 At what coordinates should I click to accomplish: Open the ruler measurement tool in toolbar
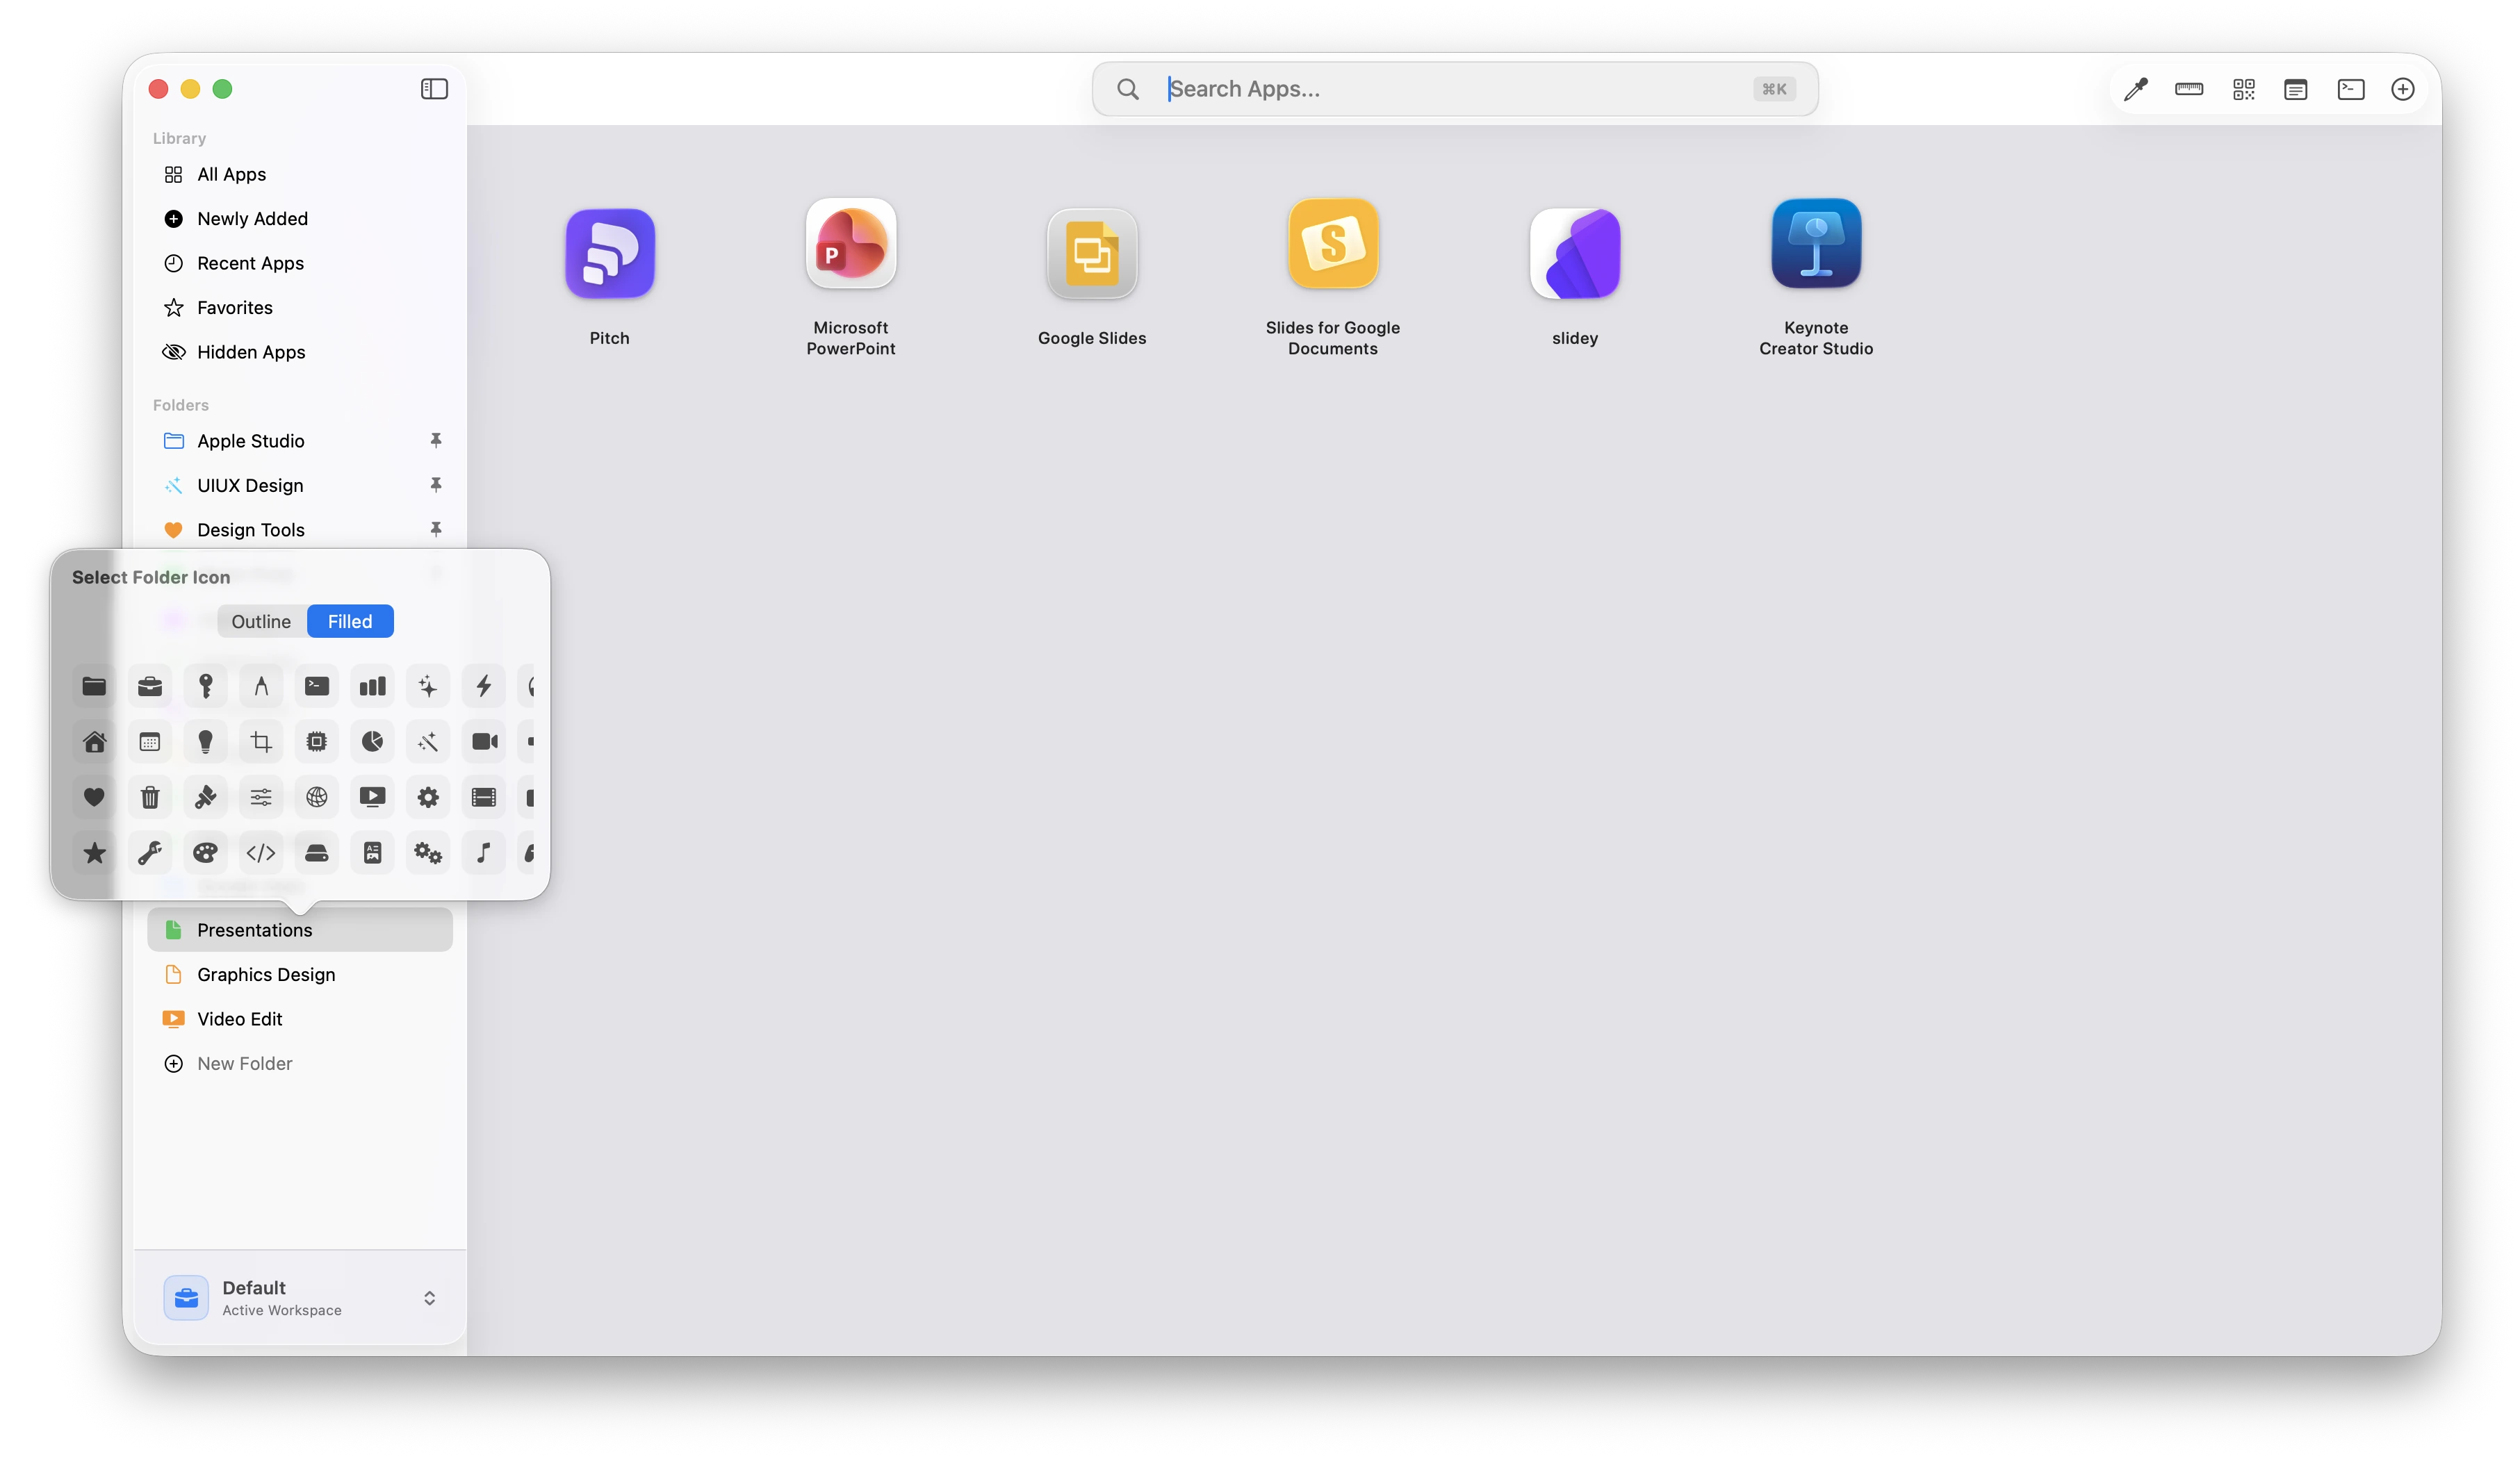coord(2188,89)
